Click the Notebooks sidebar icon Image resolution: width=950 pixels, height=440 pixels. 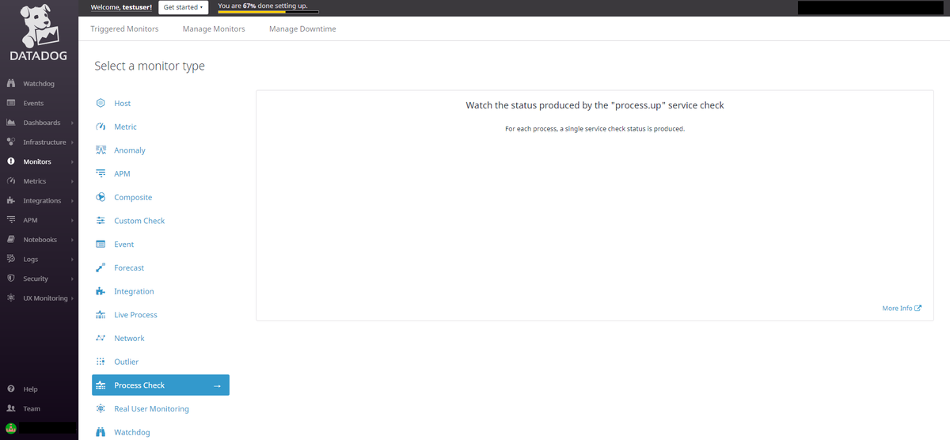click(x=11, y=240)
